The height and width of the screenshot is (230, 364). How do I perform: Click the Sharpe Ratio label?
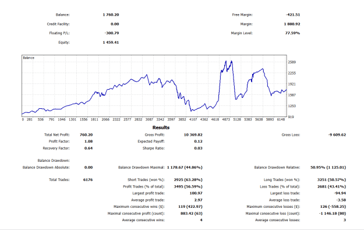click(x=153, y=148)
